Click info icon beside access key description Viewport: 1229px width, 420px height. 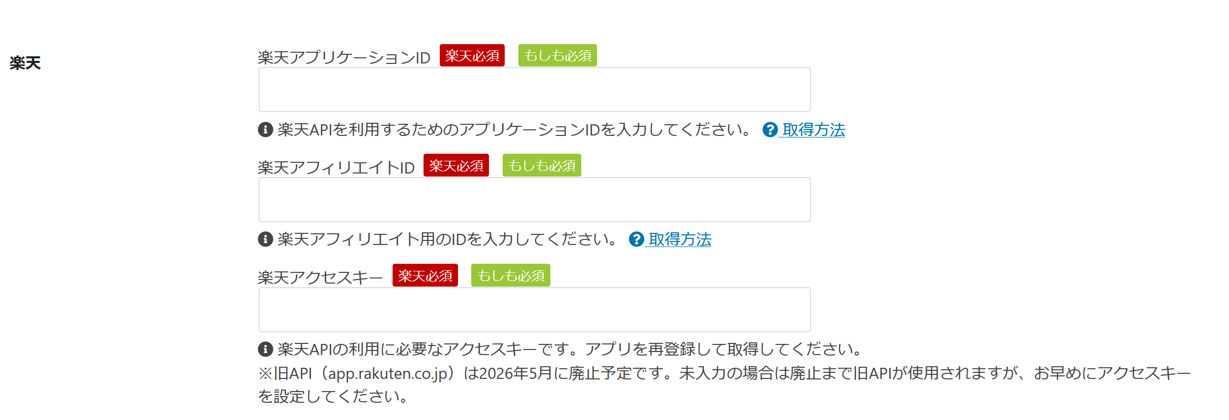pos(265,349)
